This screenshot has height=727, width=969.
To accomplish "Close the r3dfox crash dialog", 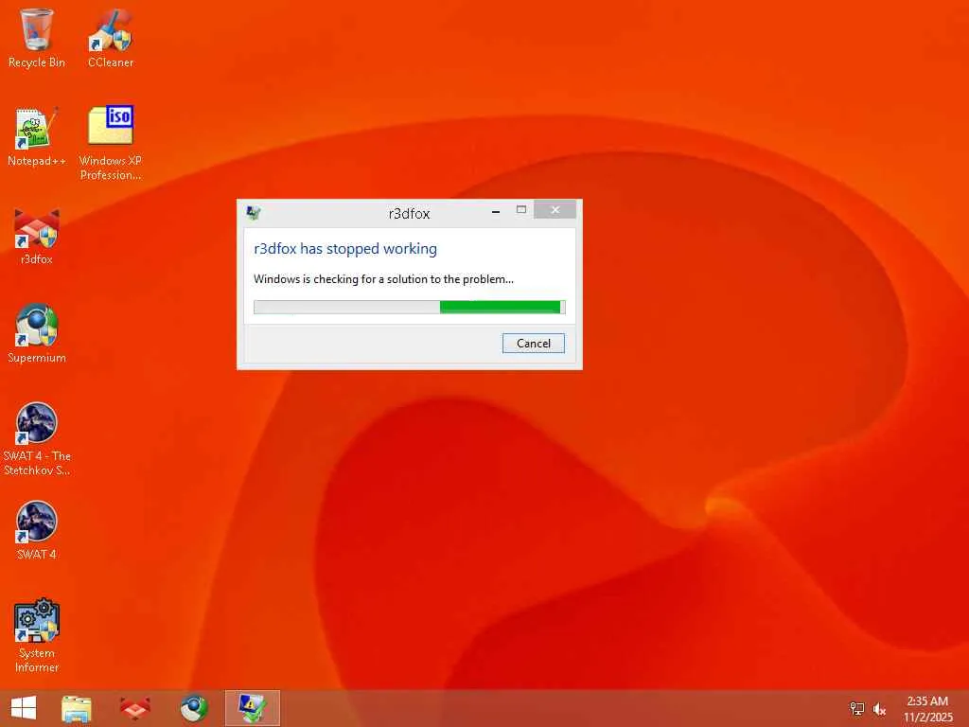I will pyautogui.click(x=555, y=210).
